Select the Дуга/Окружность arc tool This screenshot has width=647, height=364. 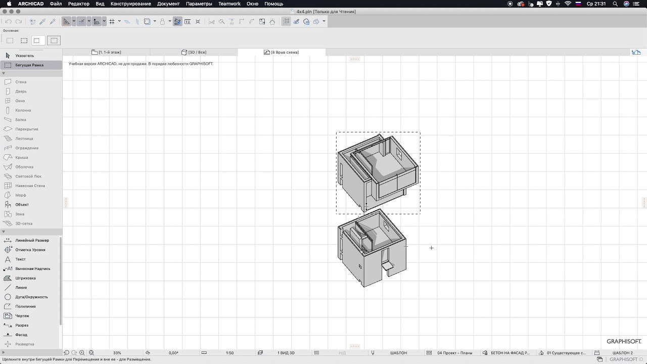[30, 297]
